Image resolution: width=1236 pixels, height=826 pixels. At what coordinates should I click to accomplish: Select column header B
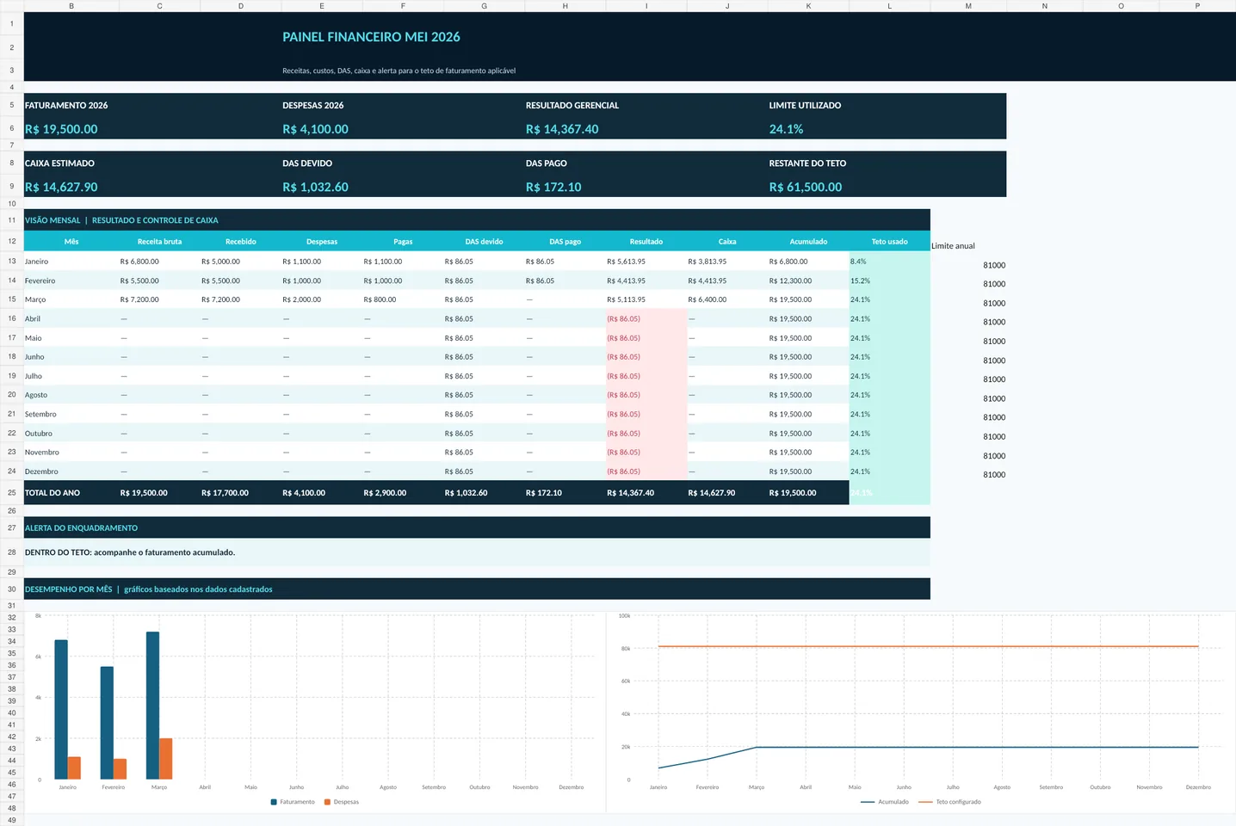(x=71, y=6)
